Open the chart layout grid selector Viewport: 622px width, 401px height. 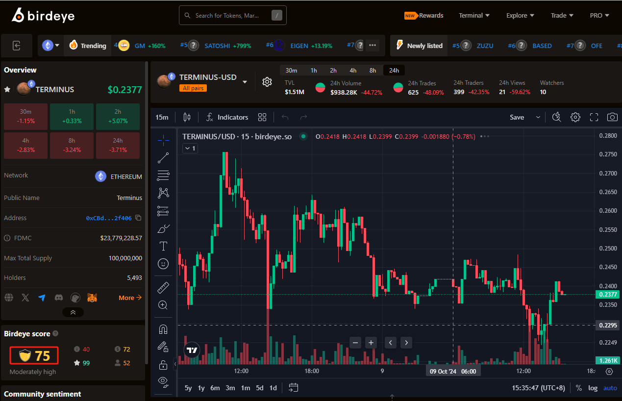click(x=262, y=117)
